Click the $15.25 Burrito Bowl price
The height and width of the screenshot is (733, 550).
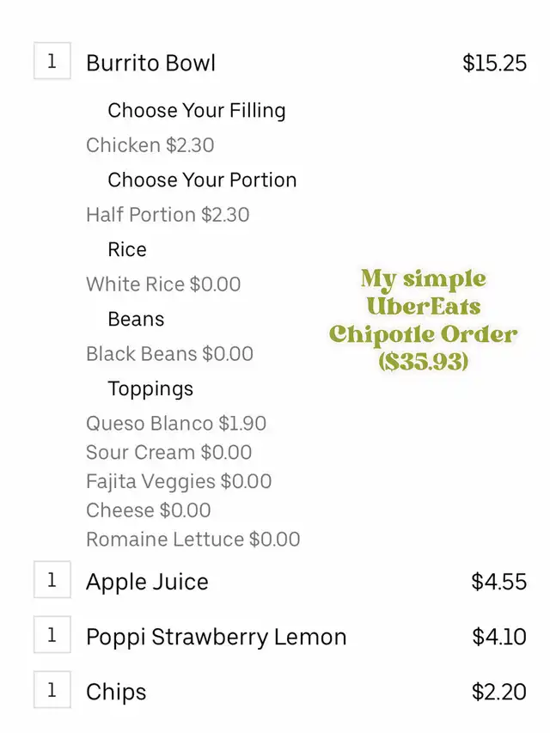click(x=494, y=63)
